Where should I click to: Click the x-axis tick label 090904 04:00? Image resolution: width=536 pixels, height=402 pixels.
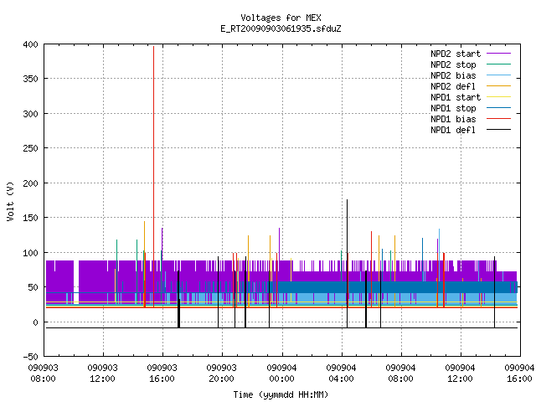tap(341, 374)
